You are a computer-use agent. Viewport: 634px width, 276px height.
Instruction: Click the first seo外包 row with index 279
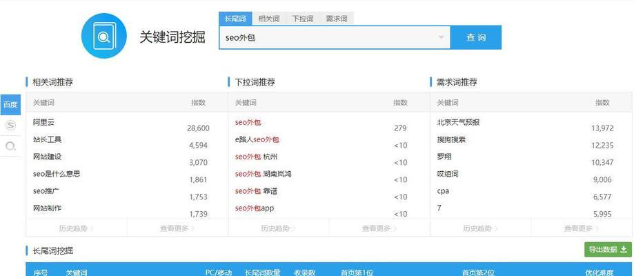[248, 122]
